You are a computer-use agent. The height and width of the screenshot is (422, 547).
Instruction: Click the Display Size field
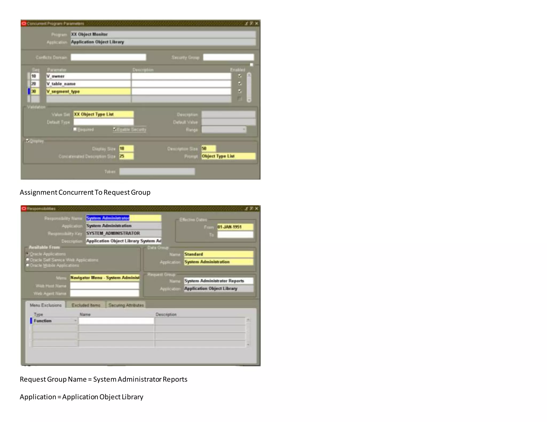tap(126, 148)
